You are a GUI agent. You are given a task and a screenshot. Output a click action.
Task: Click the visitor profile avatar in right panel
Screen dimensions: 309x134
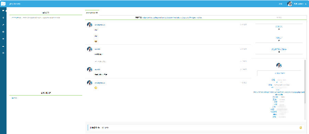coord(279,65)
